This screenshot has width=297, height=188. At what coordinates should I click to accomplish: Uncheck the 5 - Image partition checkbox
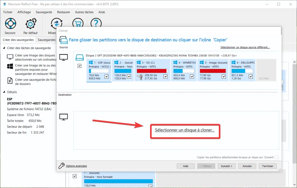224,76
